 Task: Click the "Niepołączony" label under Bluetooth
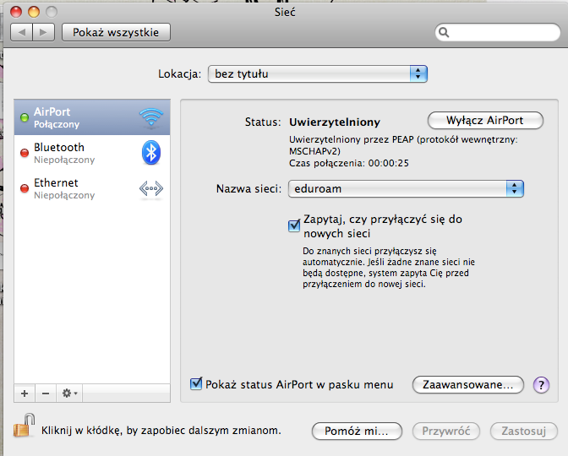(64, 160)
